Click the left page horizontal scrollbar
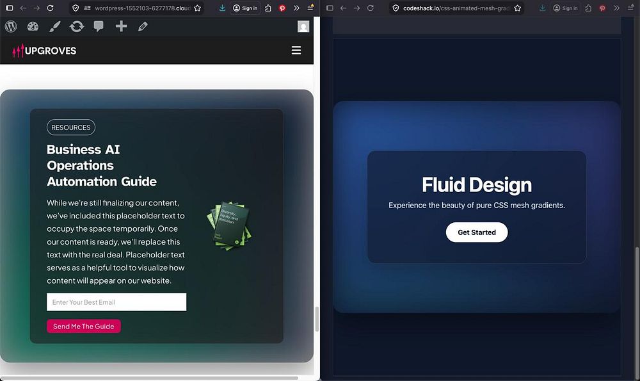Viewport: 640px width, 381px height. 149,378
